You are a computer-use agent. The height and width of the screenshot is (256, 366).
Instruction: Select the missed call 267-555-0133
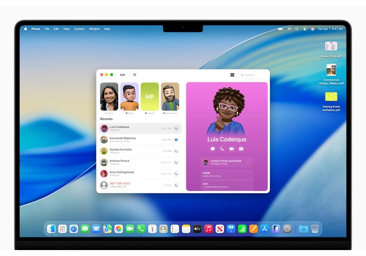click(140, 185)
